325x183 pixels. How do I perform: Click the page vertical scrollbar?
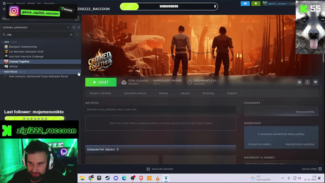(323, 58)
